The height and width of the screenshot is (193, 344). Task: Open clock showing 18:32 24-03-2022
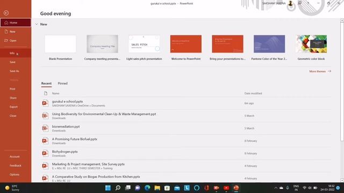click(x=327, y=188)
